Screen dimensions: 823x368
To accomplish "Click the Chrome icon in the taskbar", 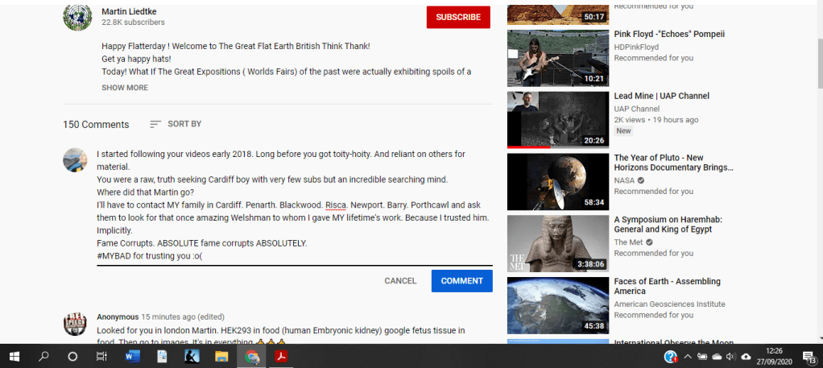I will coord(252,356).
